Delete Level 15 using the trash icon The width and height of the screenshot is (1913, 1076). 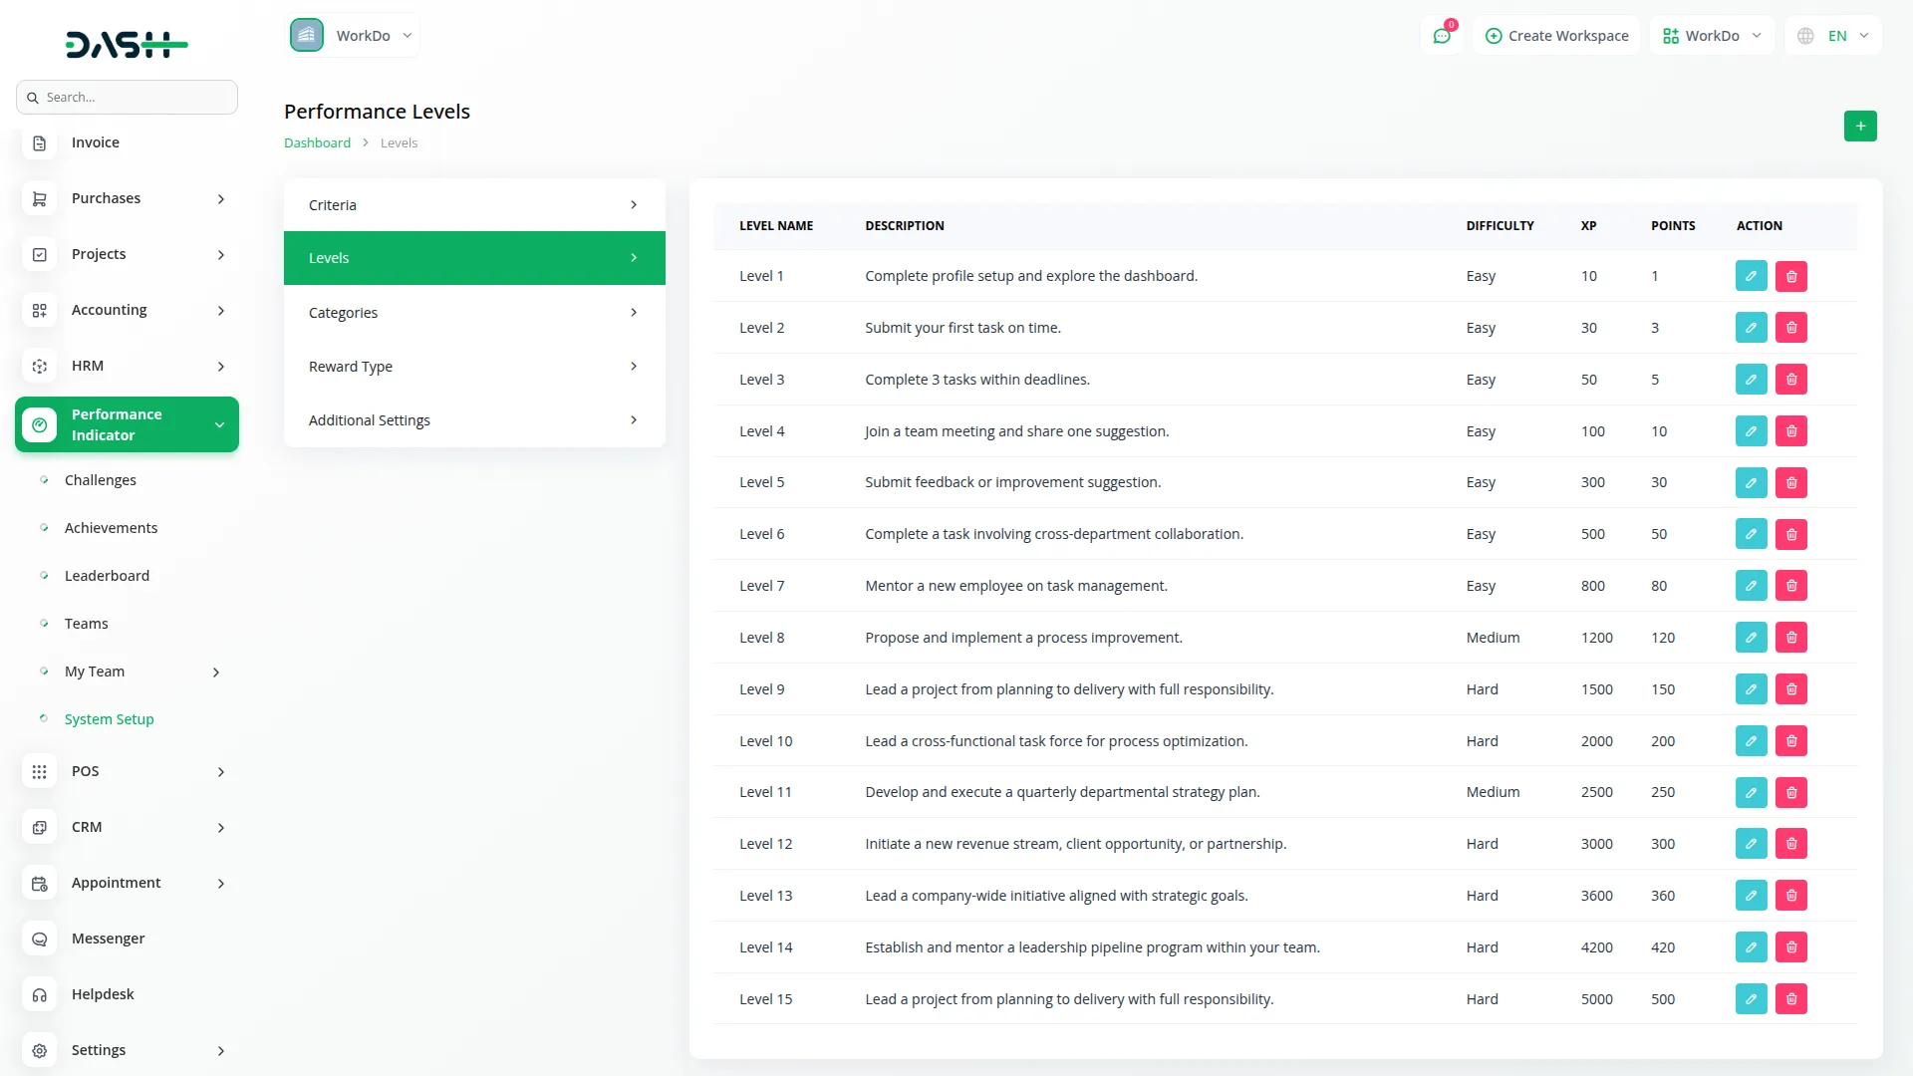click(1790, 998)
